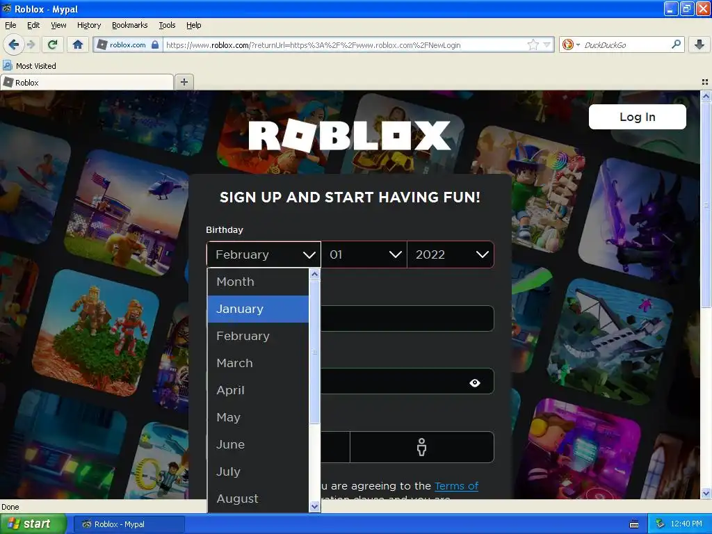Screen dimensions: 712x534
Task: Bookmark the page with the star icon
Action: tap(533, 44)
